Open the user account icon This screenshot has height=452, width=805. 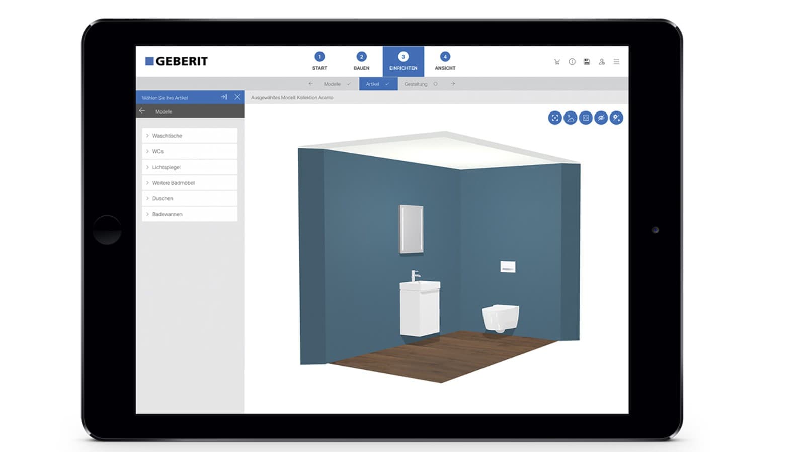pyautogui.click(x=601, y=62)
